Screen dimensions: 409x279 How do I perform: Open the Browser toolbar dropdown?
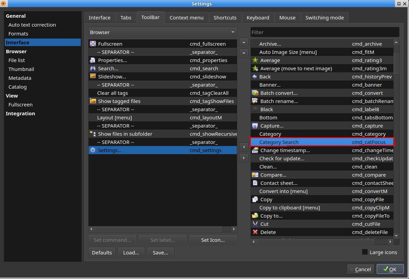[x=163, y=32]
